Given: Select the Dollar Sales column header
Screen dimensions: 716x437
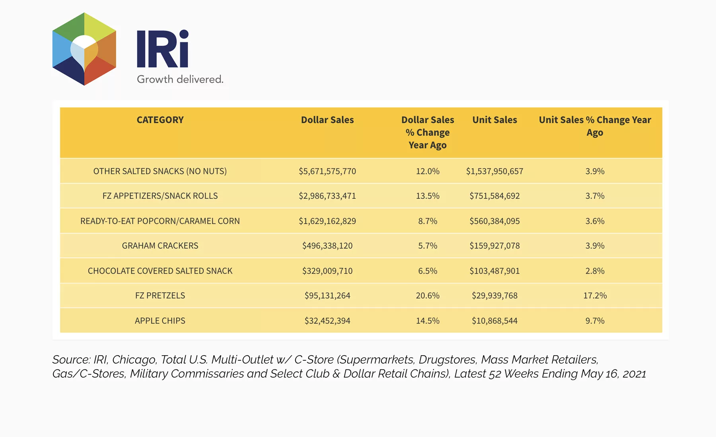Looking at the screenshot, I should [x=327, y=120].
